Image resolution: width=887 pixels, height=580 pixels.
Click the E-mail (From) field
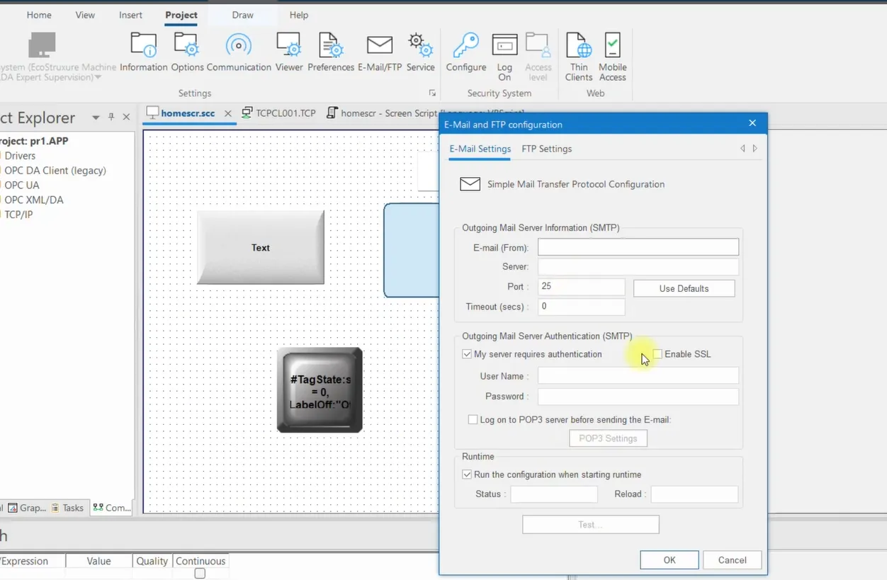tap(638, 247)
